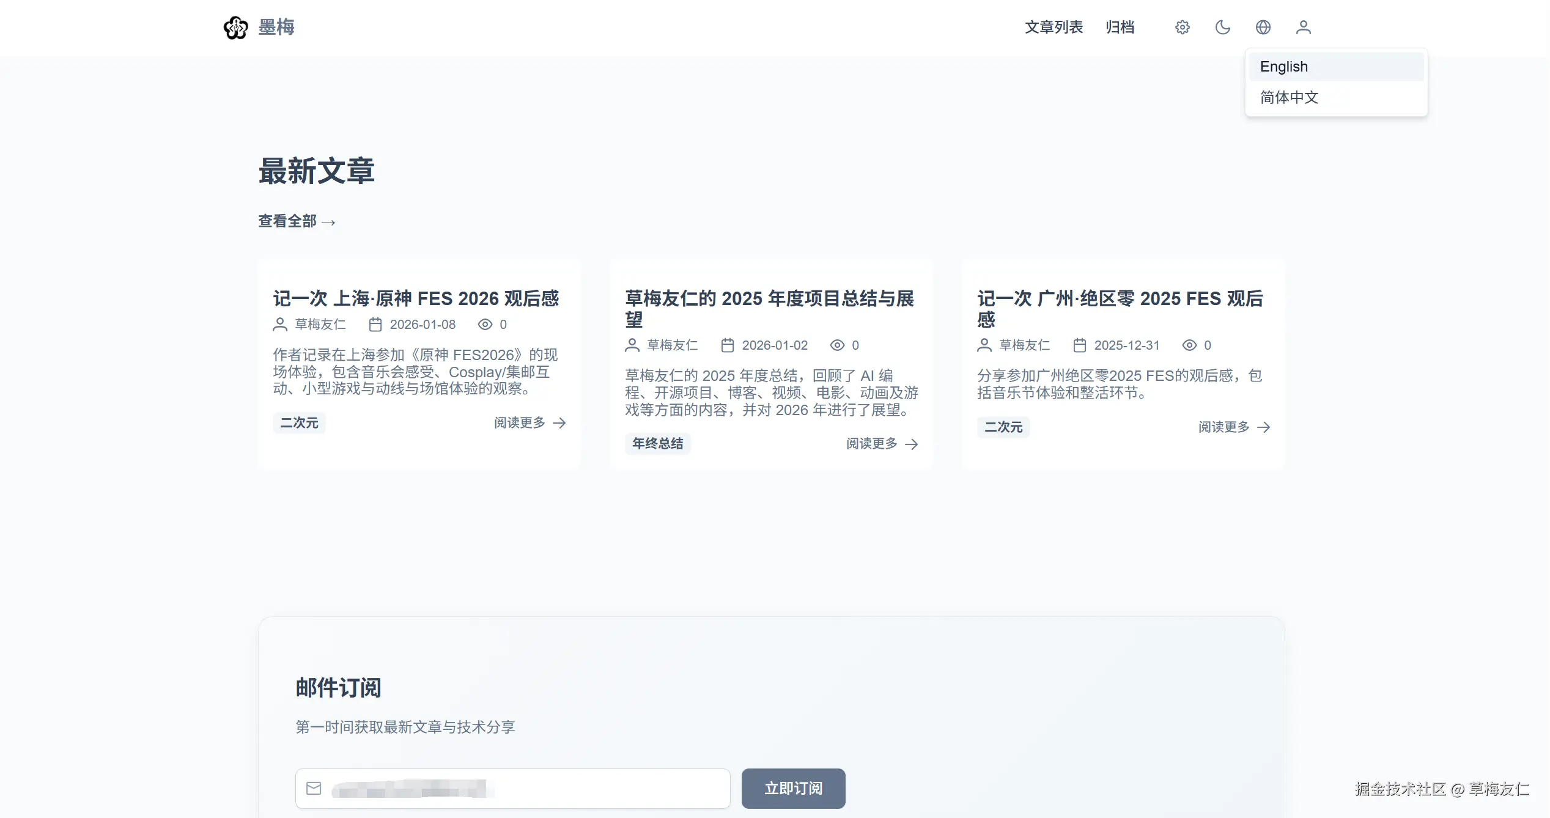This screenshot has width=1550, height=818.
Task: Open the user account icon
Action: (1303, 28)
